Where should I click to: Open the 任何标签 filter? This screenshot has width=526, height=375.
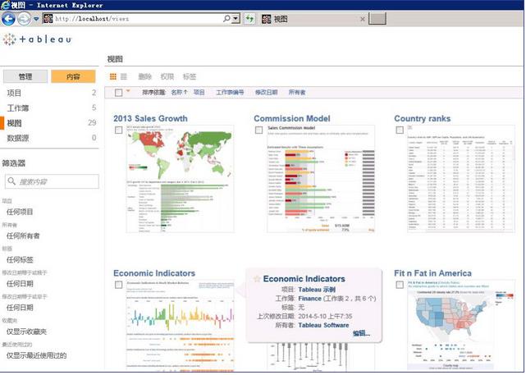click(x=20, y=259)
